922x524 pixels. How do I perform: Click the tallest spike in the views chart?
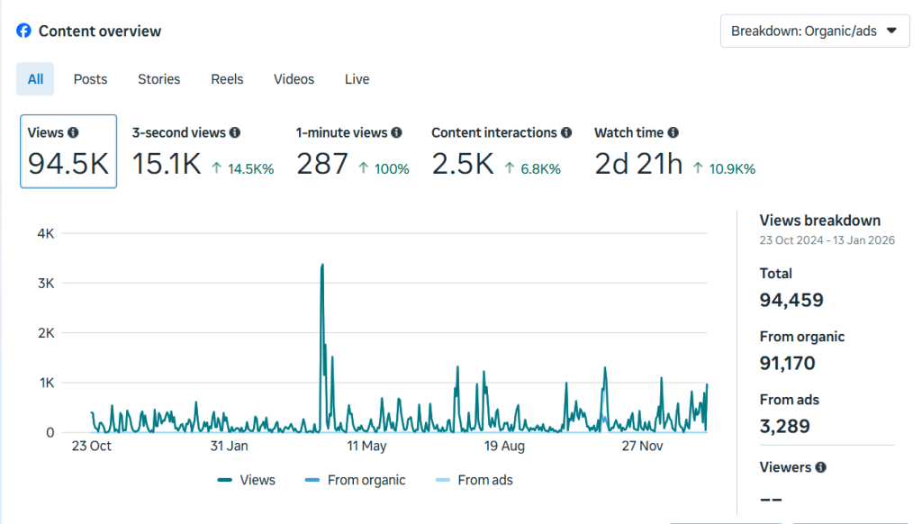pyautogui.click(x=321, y=267)
